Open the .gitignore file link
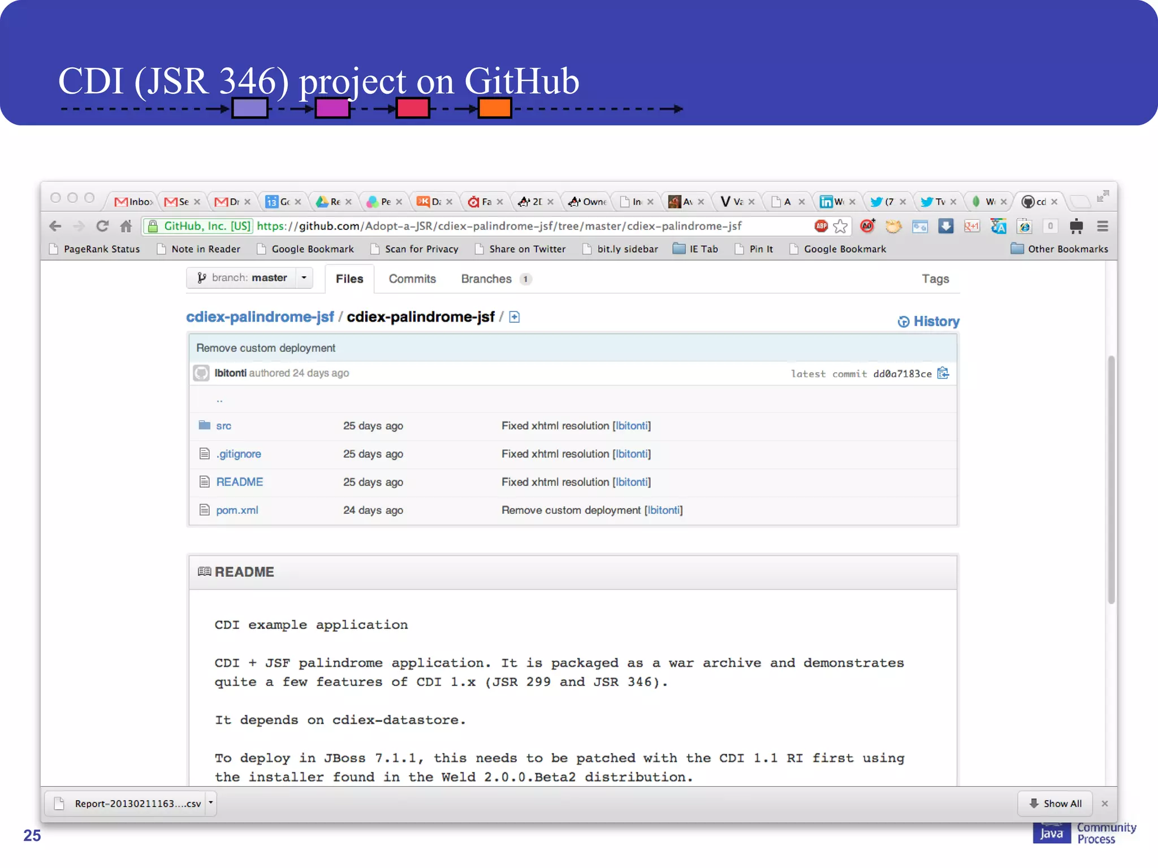 click(x=239, y=454)
